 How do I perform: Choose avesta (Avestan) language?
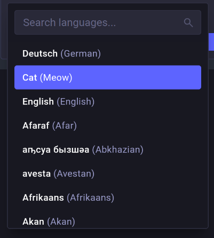coord(108,173)
